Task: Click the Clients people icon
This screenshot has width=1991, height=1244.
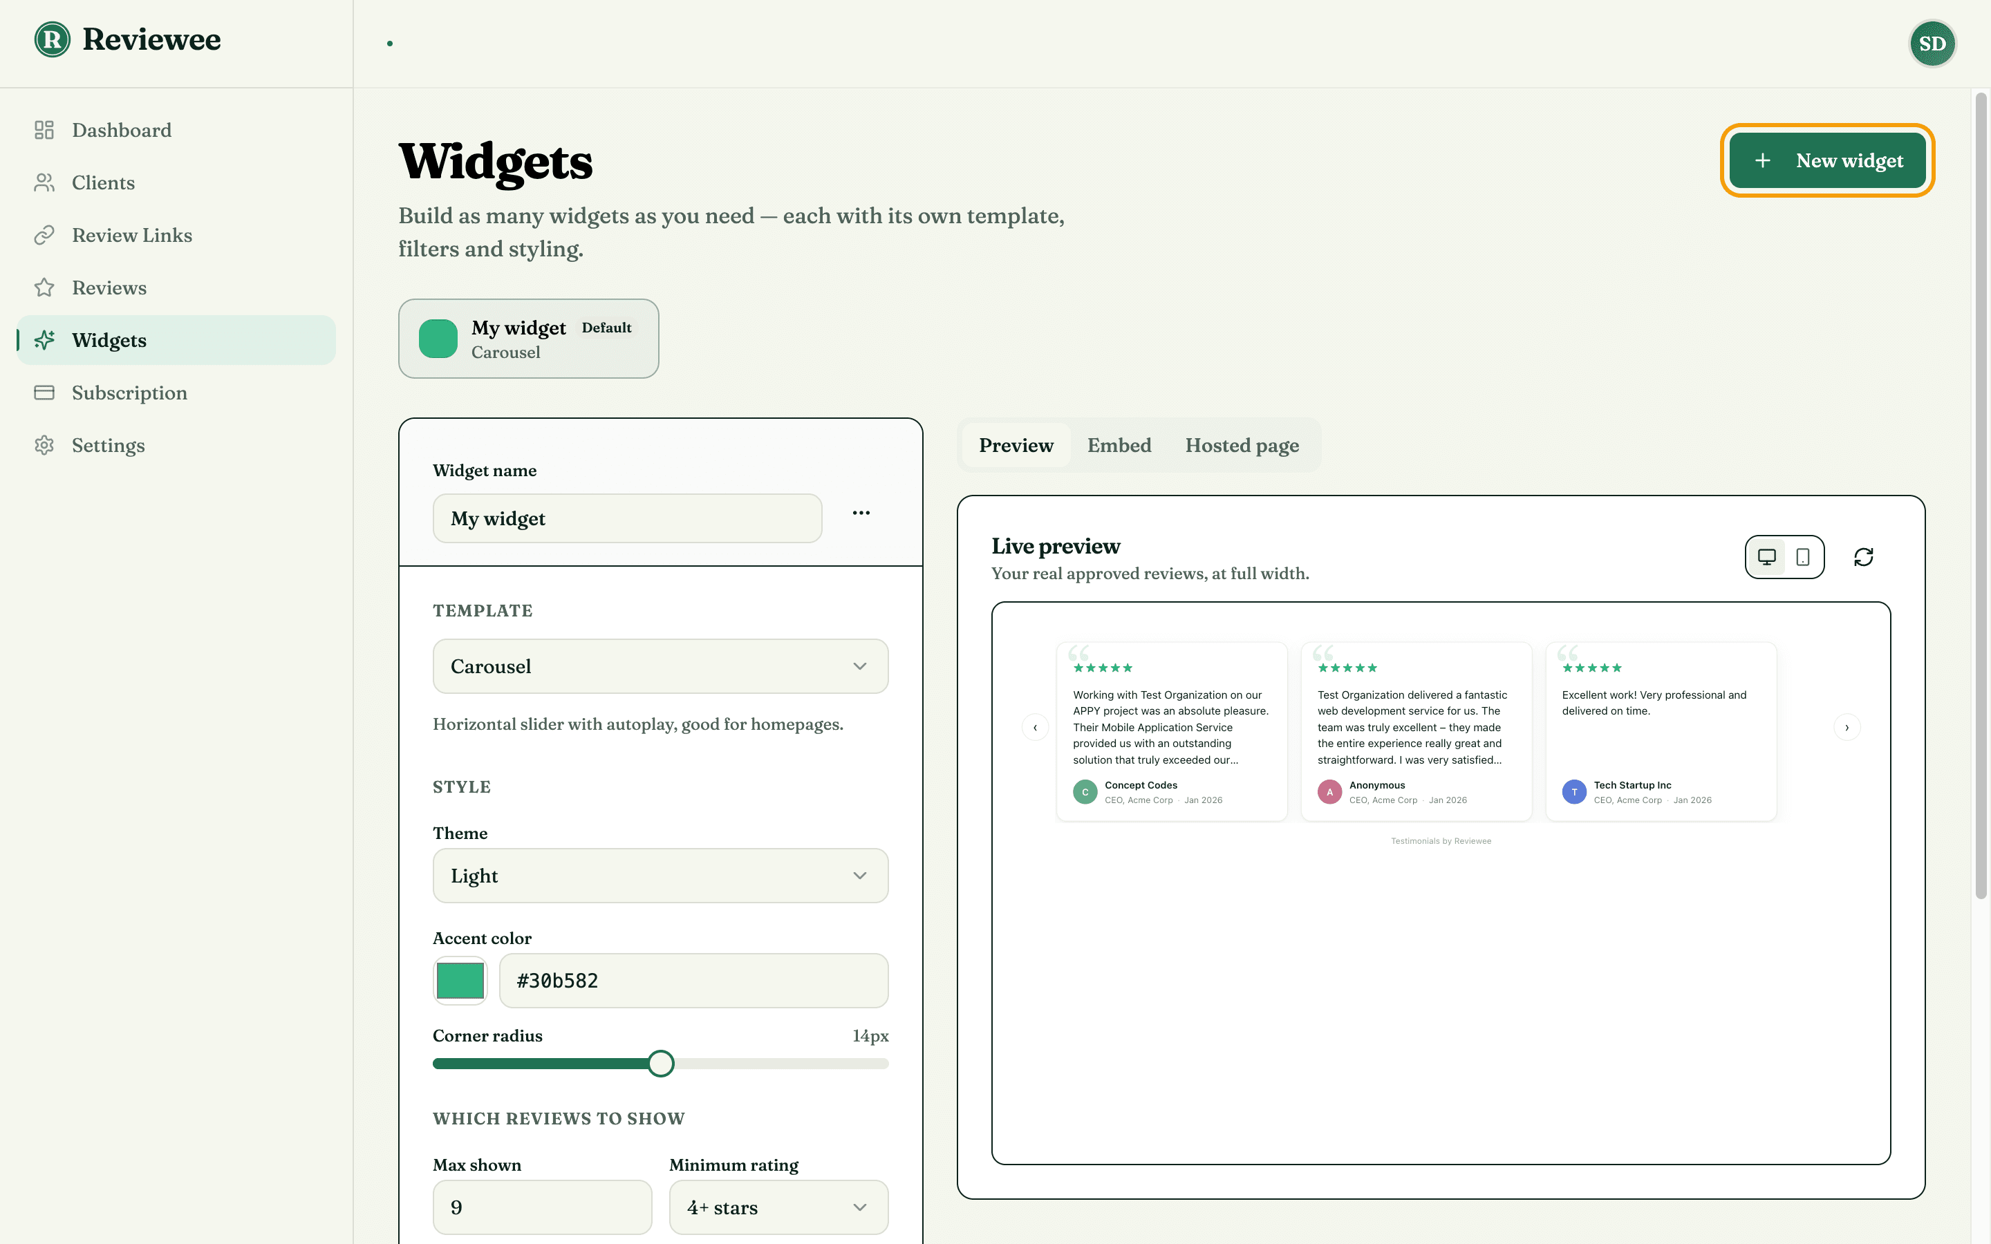Action: coord(44,182)
